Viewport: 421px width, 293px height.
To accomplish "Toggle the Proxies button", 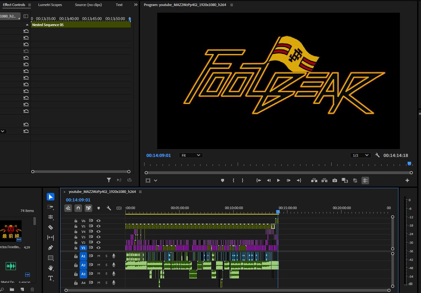I will [x=355, y=180].
